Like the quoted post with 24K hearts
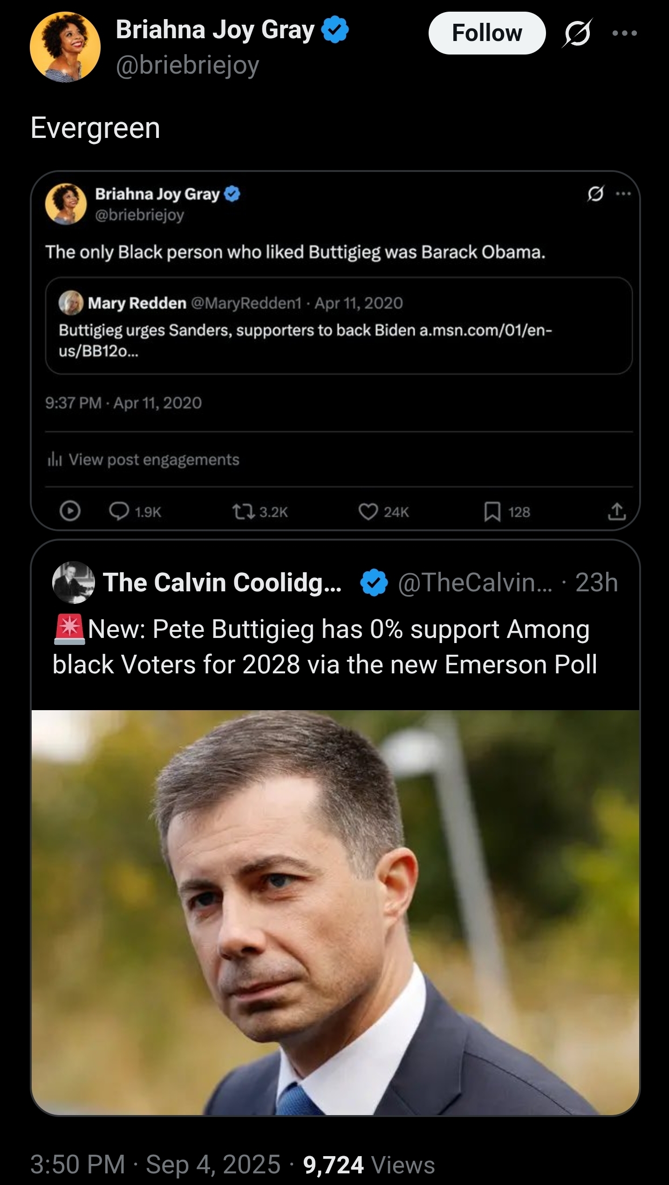The image size is (669, 1185). 368,512
